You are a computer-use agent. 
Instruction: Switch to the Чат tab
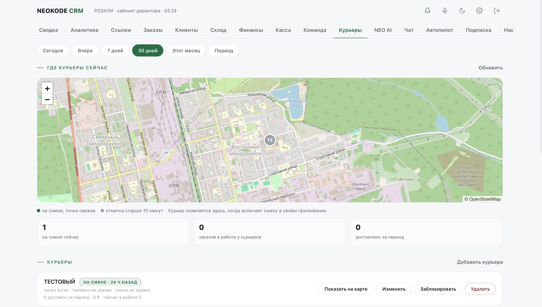(x=409, y=30)
